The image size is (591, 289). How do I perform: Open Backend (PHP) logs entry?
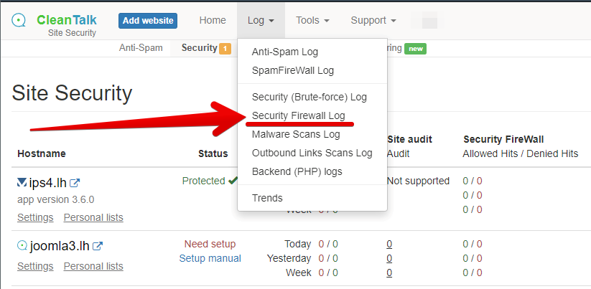[297, 171]
